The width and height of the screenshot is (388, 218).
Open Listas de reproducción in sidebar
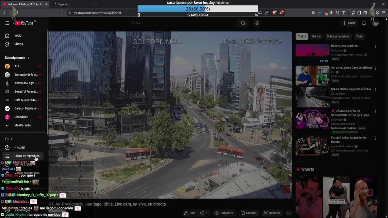pyautogui.click(x=24, y=156)
